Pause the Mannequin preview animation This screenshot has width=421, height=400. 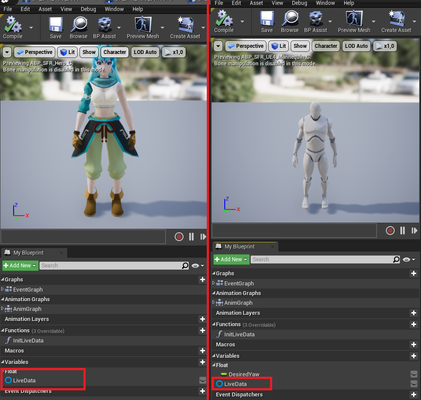coord(403,231)
